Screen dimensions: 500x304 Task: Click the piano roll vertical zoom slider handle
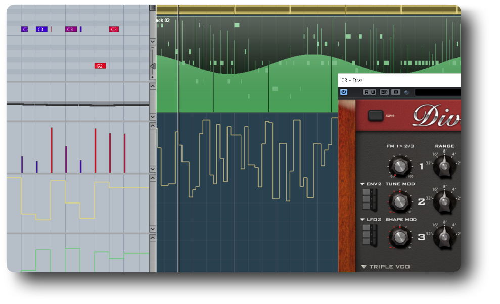(x=152, y=66)
